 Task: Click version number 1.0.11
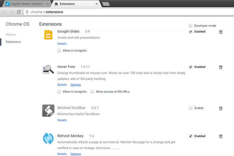pos(85,67)
